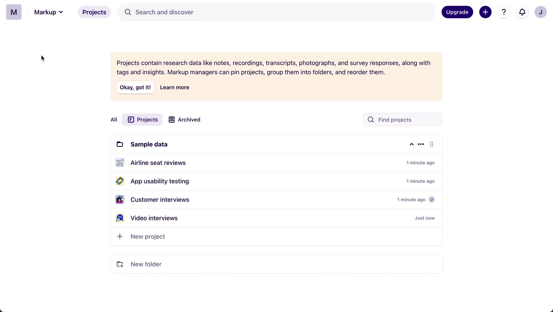Open the Markup workspace dropdown
The height and width of the screenshot is (312, 553).
coord(48,12)
